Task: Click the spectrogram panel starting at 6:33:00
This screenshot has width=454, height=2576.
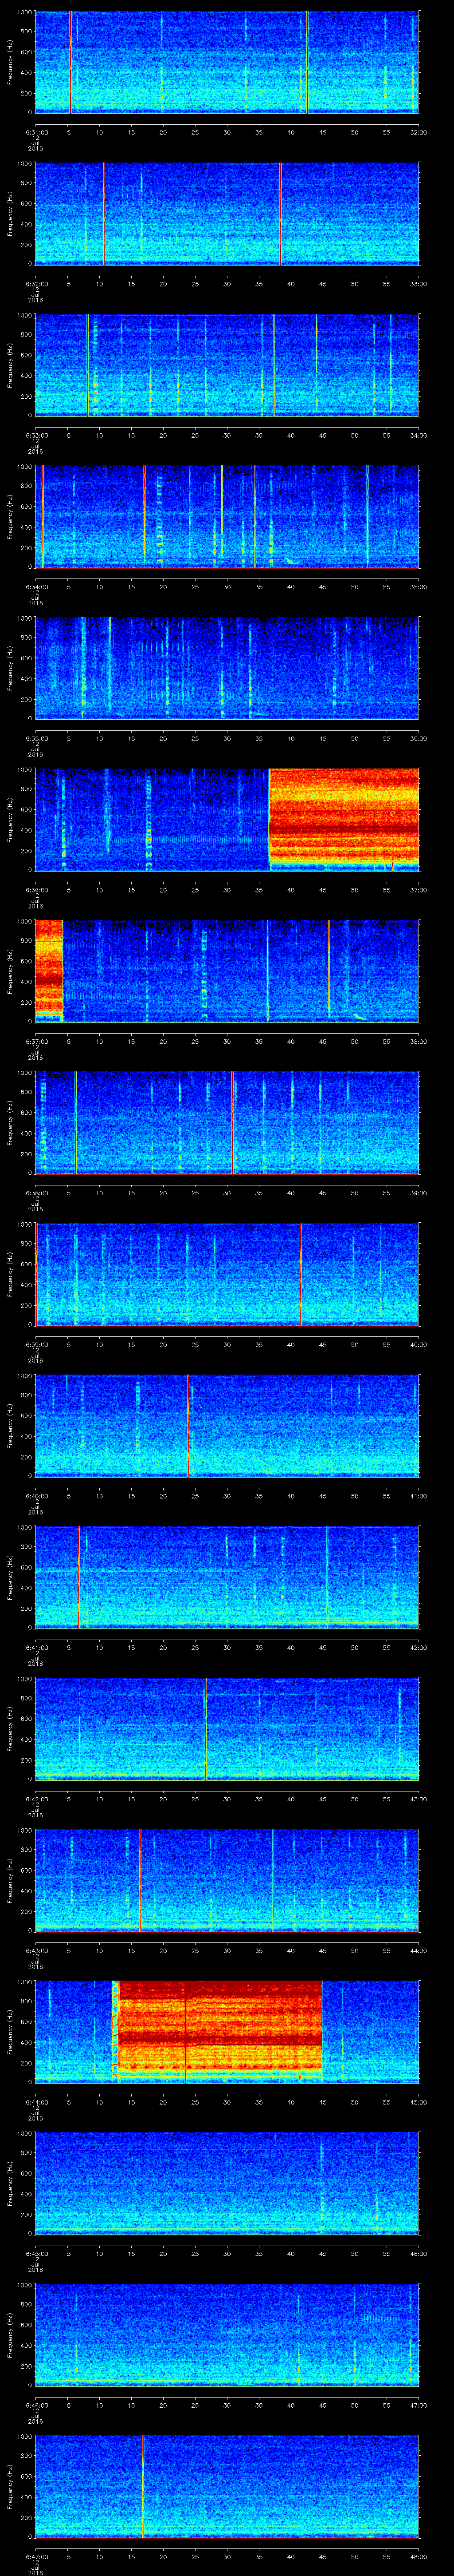Action: 227,365
